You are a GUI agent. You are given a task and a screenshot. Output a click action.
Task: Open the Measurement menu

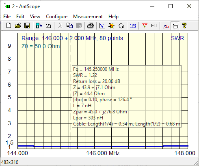click(x=88, y=17)
